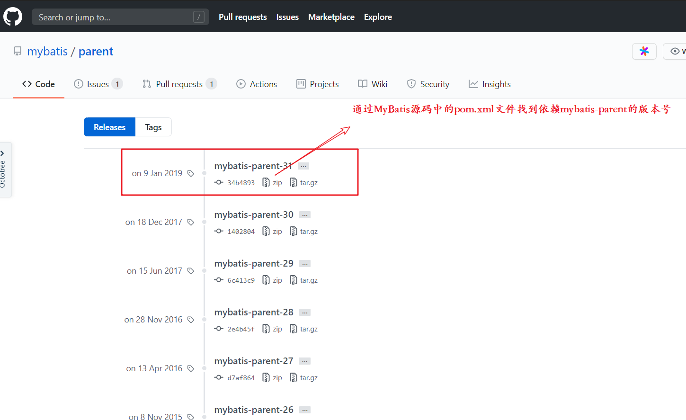Click the colorful asterisk extension button
Image resolution: width=686 pixels, height=420 pixels.
644,51
